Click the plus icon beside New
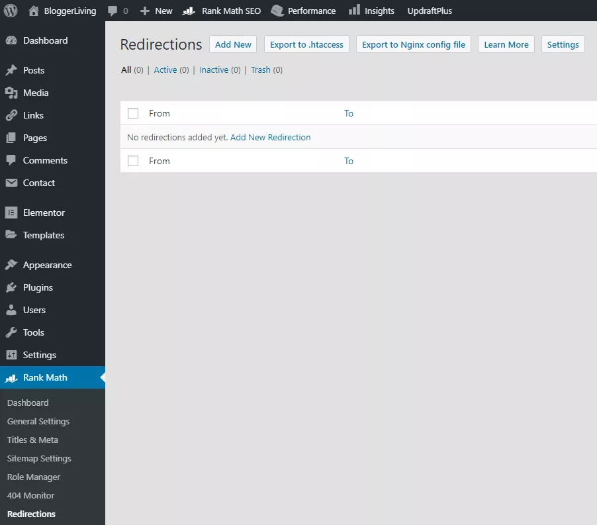Screen dimensions: 597x525 coord(145,11)
